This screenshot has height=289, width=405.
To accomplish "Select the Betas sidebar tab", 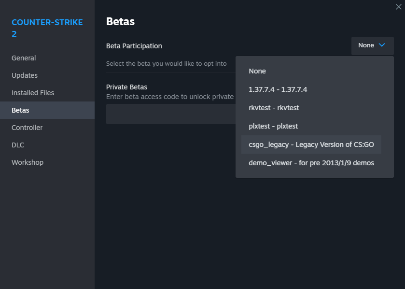I will click(x=20, y=110).
